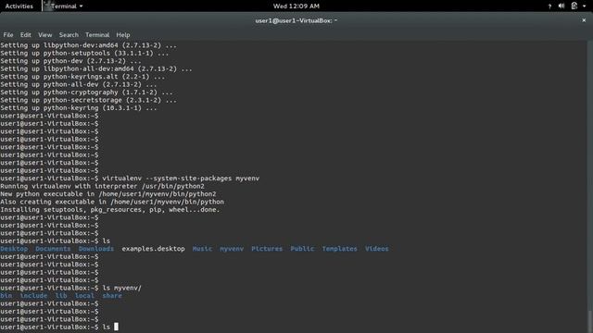
Task: Click the 'New python executable' output line
Action: point(108,194)
